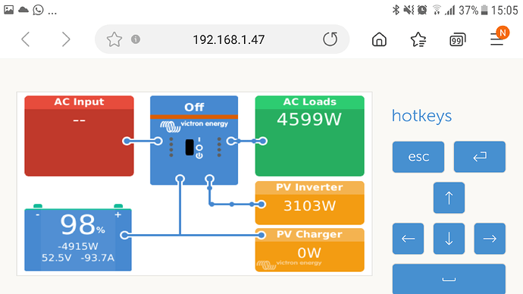Click the inverter Off status title
Image resolution: width=523 pixels, height=294 pixels.
click(x=194, y=107)
